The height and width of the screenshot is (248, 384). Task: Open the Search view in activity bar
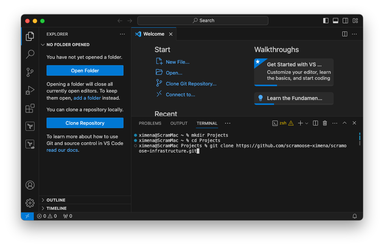pyautogui.click(x=30, y=54)
